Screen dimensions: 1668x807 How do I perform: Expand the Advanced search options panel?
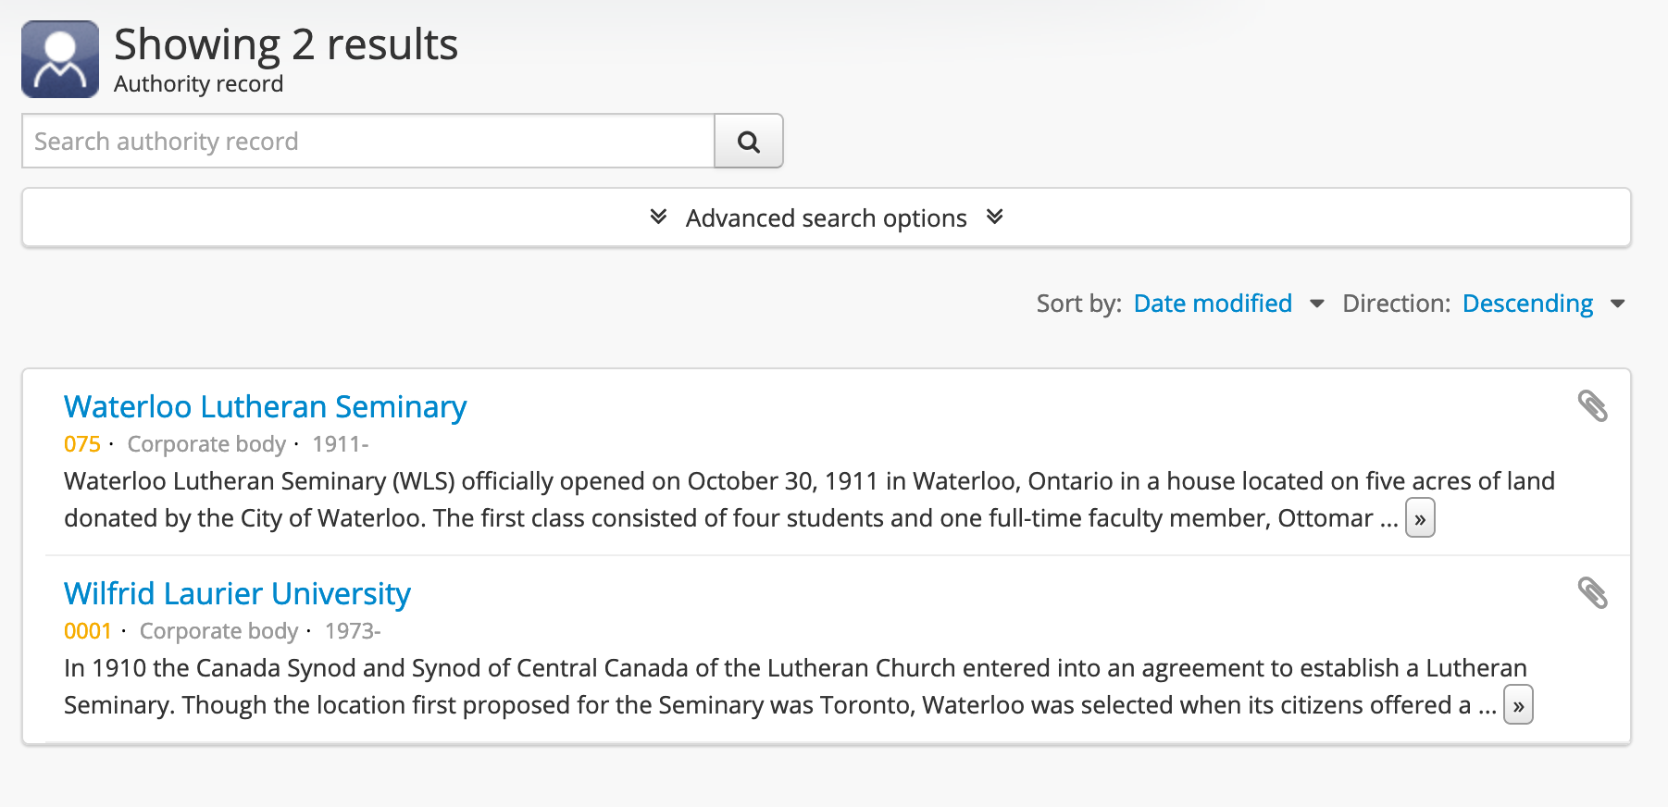[826, 218]
